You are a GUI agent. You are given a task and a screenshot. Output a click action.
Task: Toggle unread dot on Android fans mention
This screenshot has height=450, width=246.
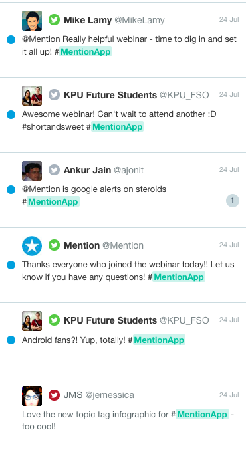coord(11,340)
